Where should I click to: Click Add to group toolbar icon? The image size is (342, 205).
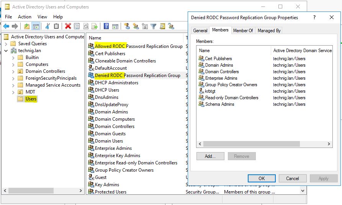tap(171, 26)
